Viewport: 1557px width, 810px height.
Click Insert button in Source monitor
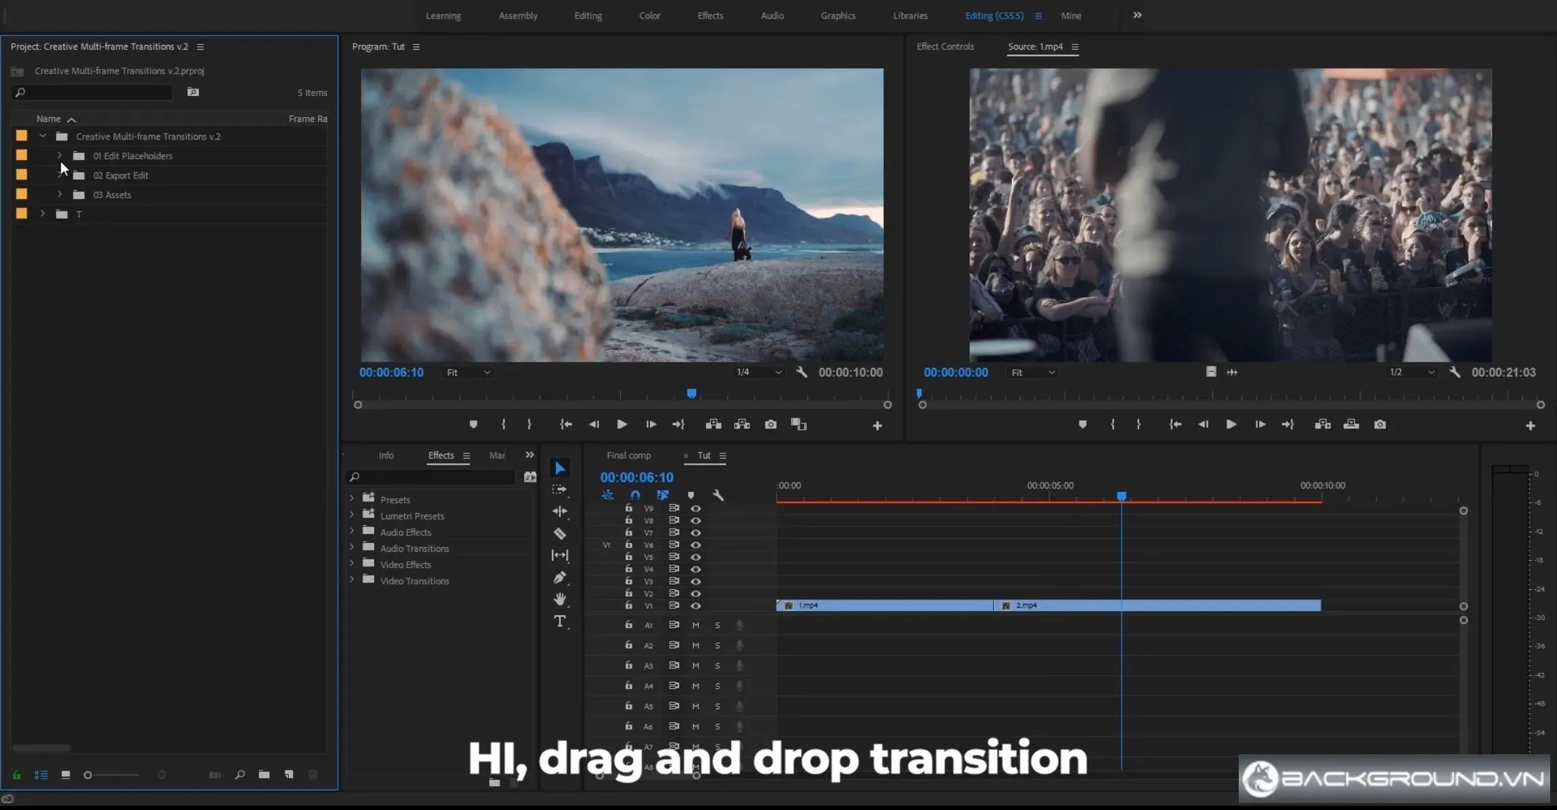[x=1323, y=424]
